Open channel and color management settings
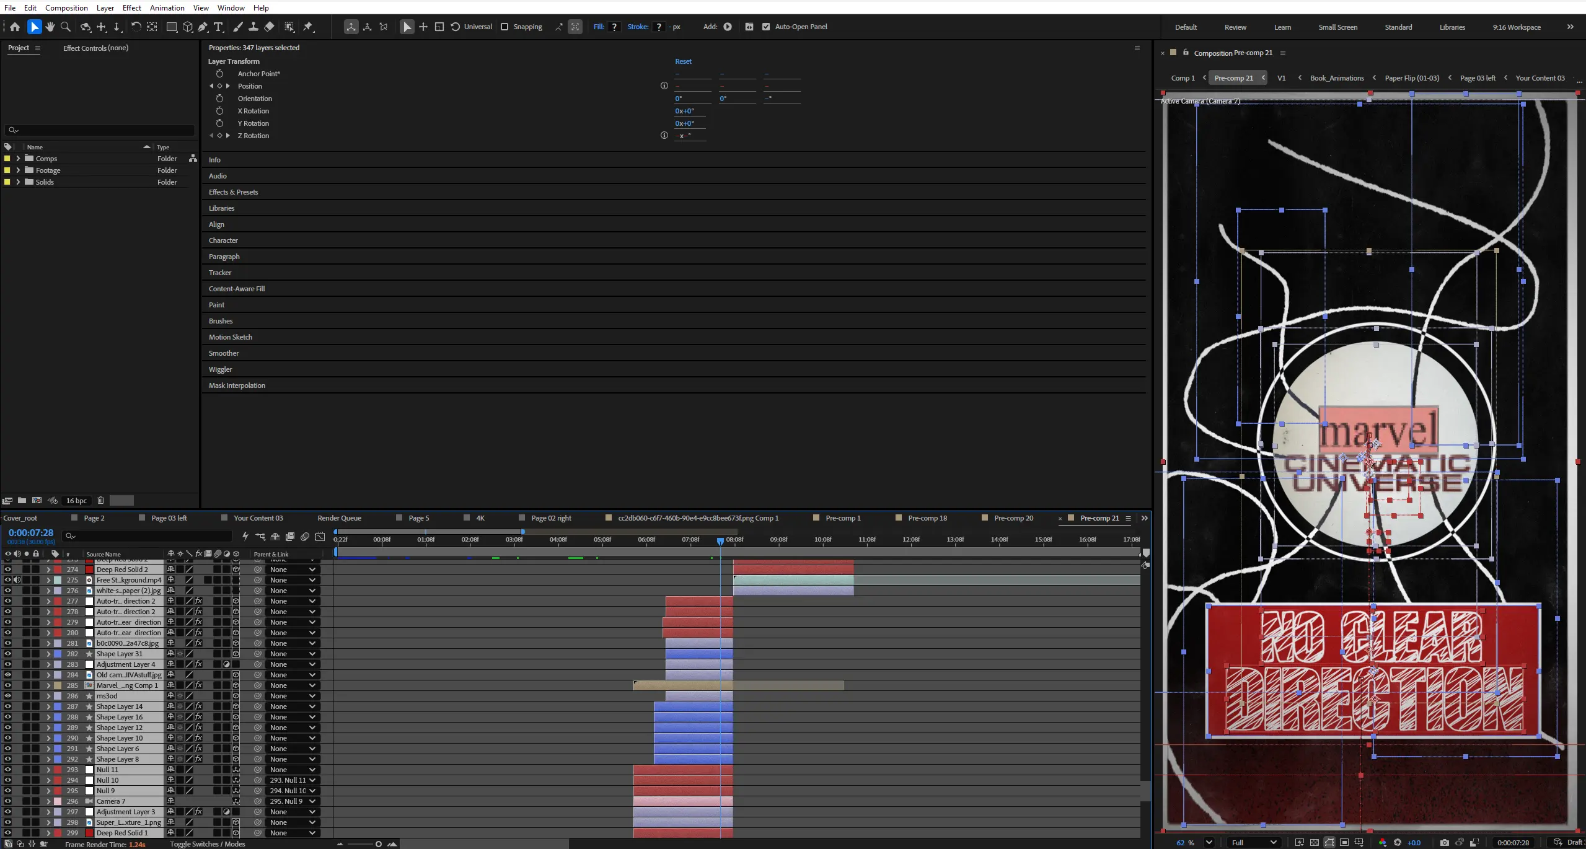1586x849 pixels. click(1383, 843)
